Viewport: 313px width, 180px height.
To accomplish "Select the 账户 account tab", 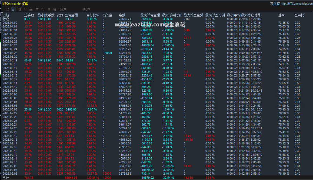I will (63, 9).
